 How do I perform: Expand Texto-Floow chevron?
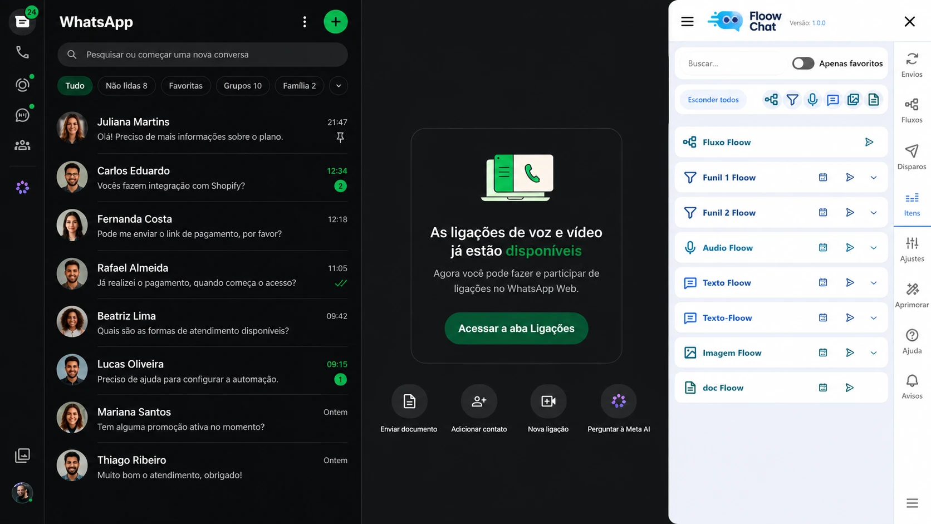coord(874,318)
